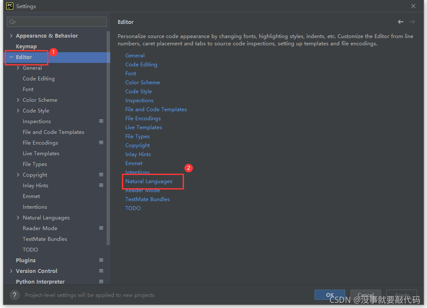Screen dimensions: 427x308
Task: Open the Font link in Editor page
Action: click(131, 74)
